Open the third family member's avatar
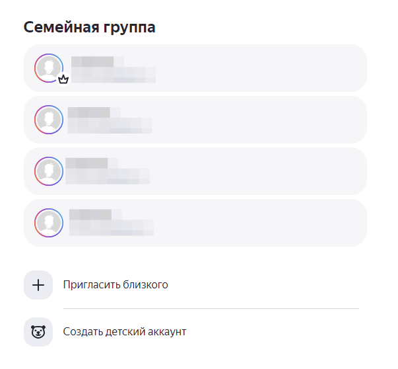Viewport: 398px width, 369px height. tap(49, 171)
